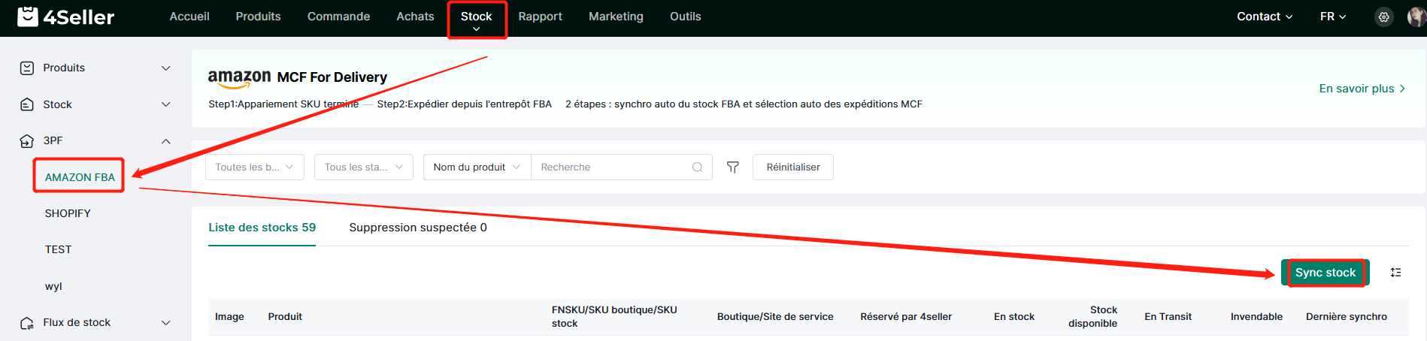The width and height of the screenshot is (1427, 341).
Task: Open the column settings list icon
Action: (1395, 273)
